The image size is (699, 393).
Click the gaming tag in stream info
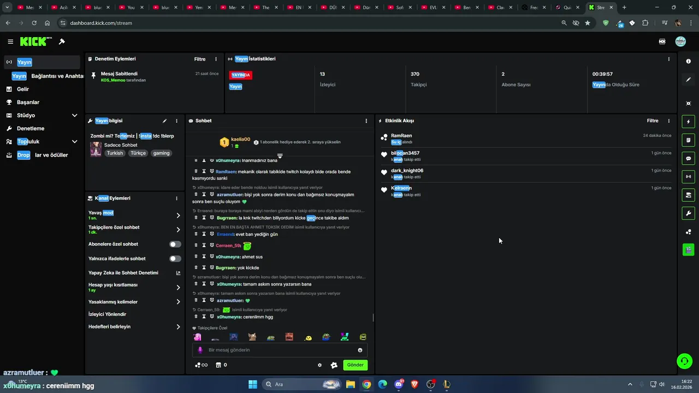(x=161, y=153)
